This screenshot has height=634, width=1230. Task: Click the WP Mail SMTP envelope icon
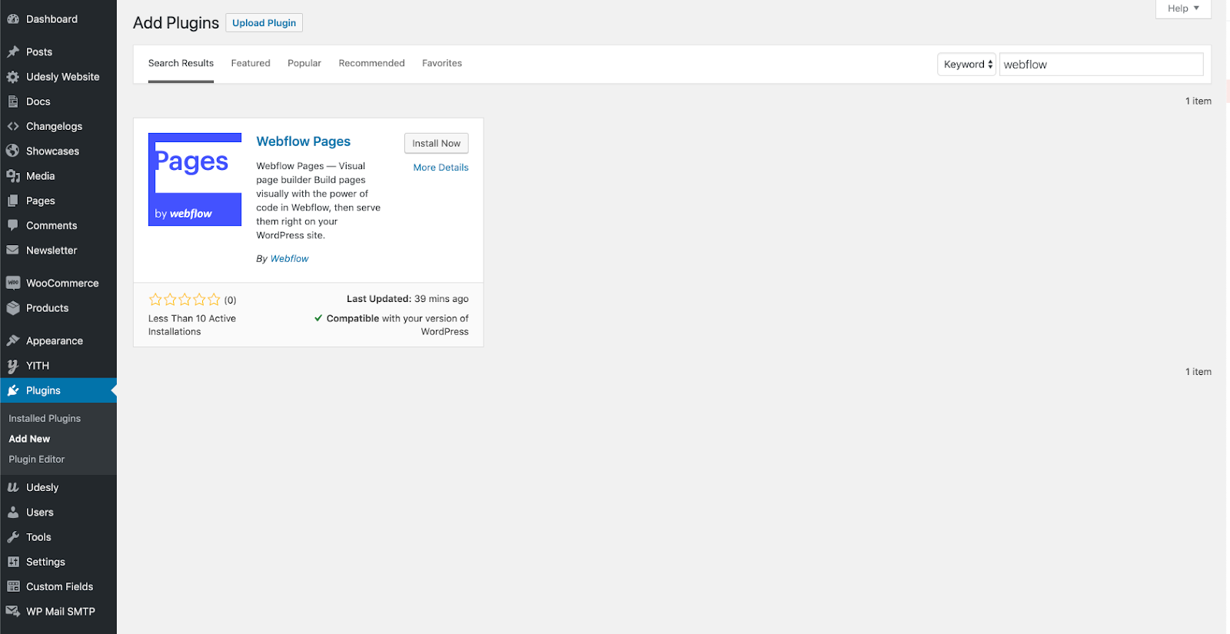(13, 611)
